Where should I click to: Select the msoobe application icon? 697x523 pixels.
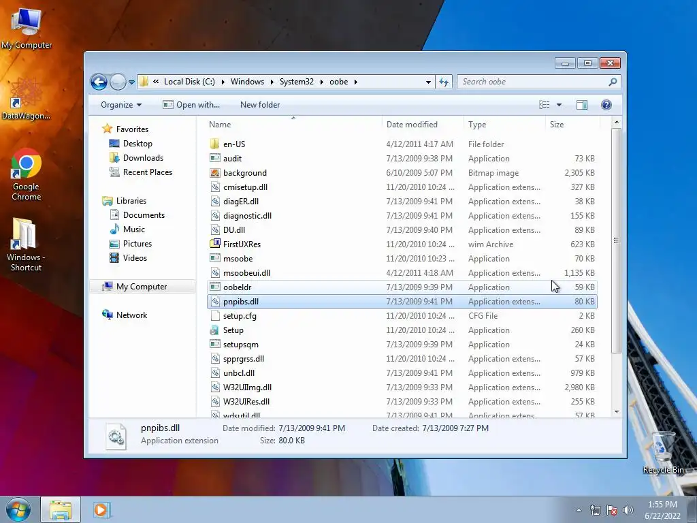click(x=215, y=258)
